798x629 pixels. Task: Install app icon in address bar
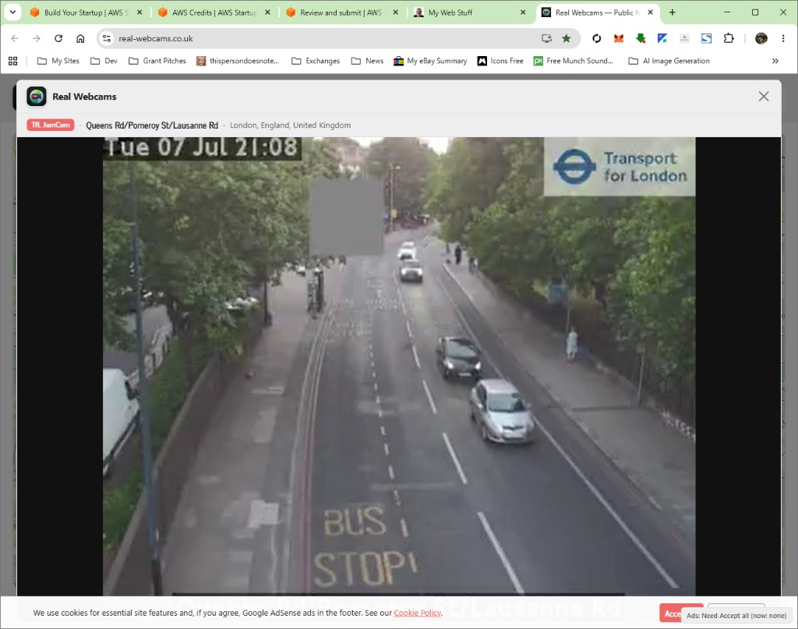point(546,38)
